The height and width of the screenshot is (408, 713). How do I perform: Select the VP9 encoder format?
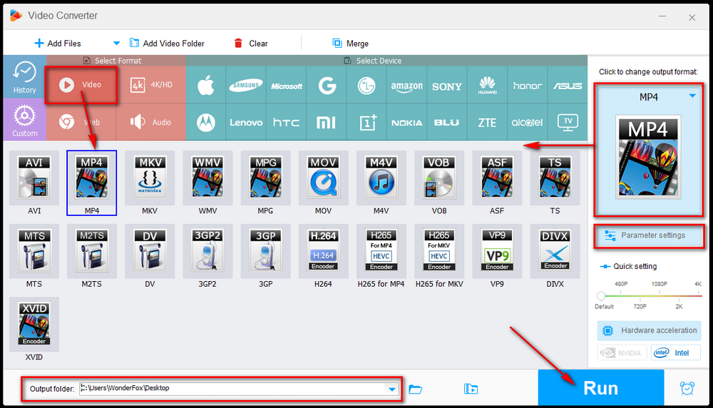(x=497, y=251)
